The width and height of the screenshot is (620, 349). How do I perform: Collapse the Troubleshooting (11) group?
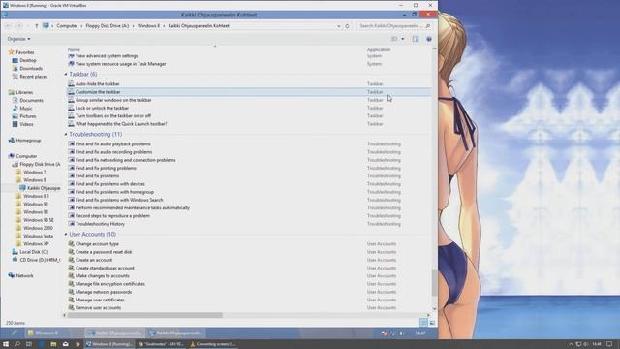point(66,135)
